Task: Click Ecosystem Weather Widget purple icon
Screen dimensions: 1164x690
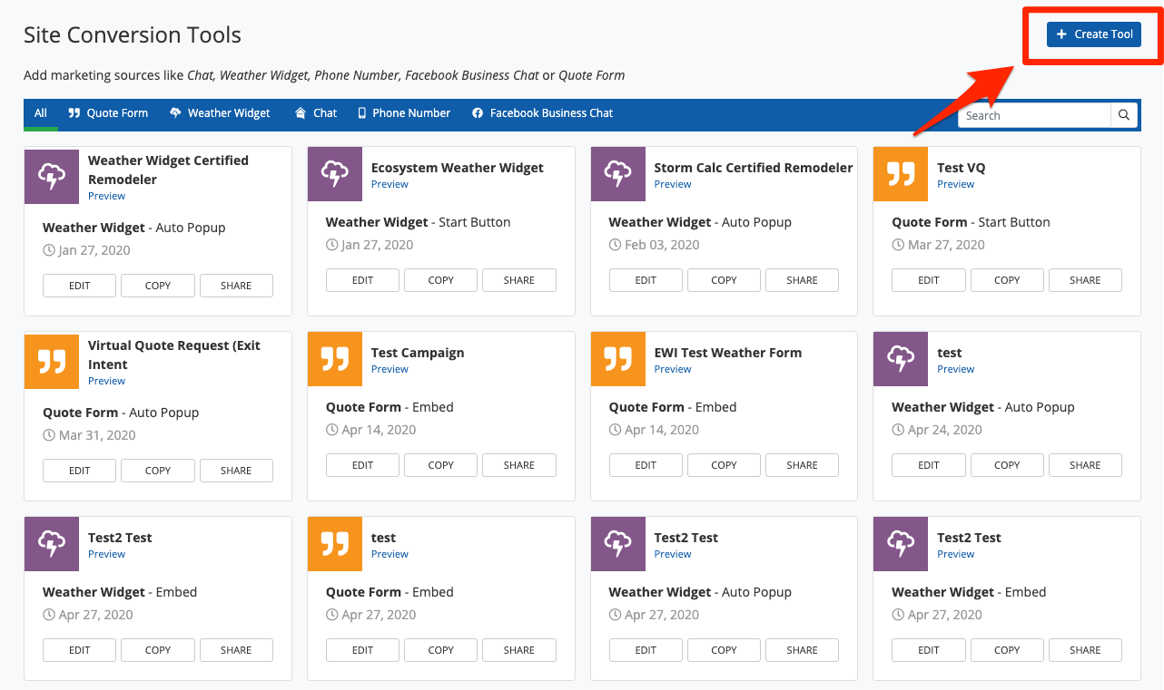Action: (x=335, y=174)
